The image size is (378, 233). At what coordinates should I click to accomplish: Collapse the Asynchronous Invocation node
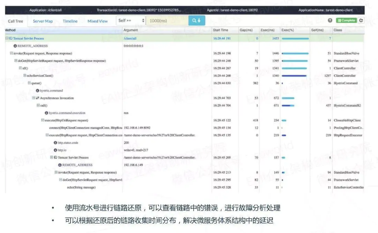coord(33,98)
